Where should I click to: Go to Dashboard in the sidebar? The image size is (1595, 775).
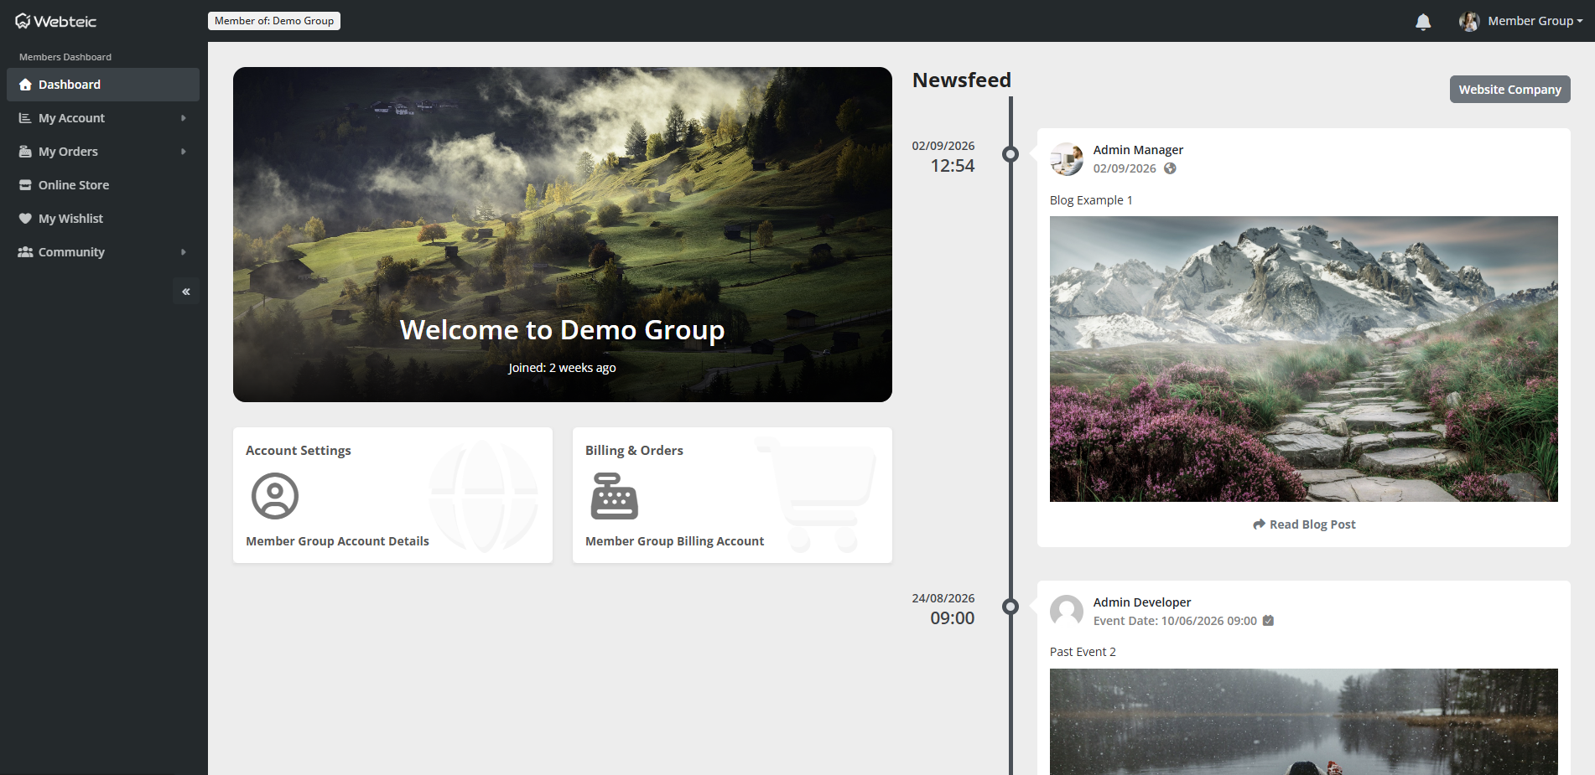coord(103,85)
